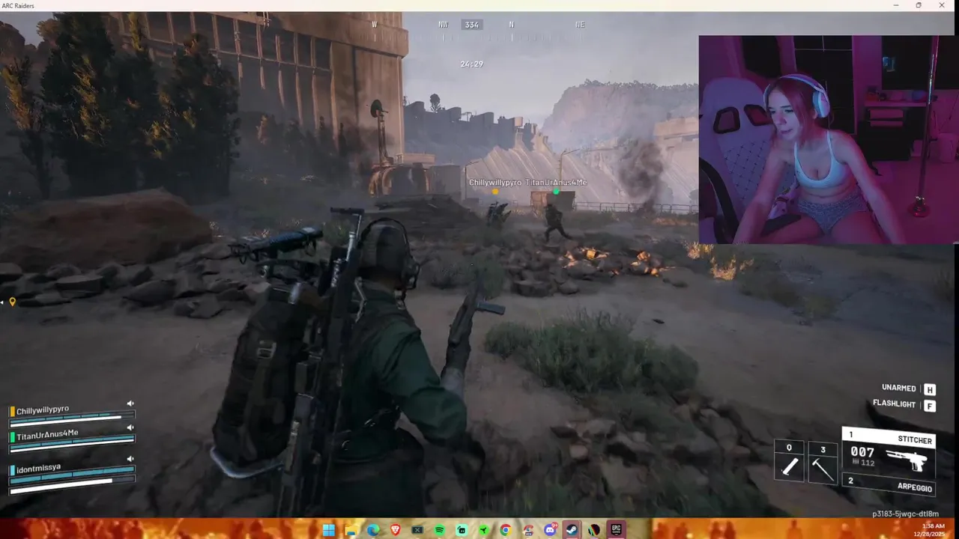This screenshot has width=959, height=539.
Task: Mute TitanUrAnus4Me's voice speaker icon
Action: pyautogui.click(x=130, y=427)
